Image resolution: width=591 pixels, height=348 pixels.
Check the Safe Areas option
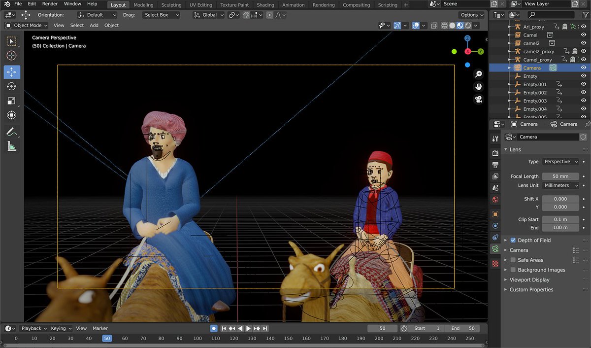point(513,260)
